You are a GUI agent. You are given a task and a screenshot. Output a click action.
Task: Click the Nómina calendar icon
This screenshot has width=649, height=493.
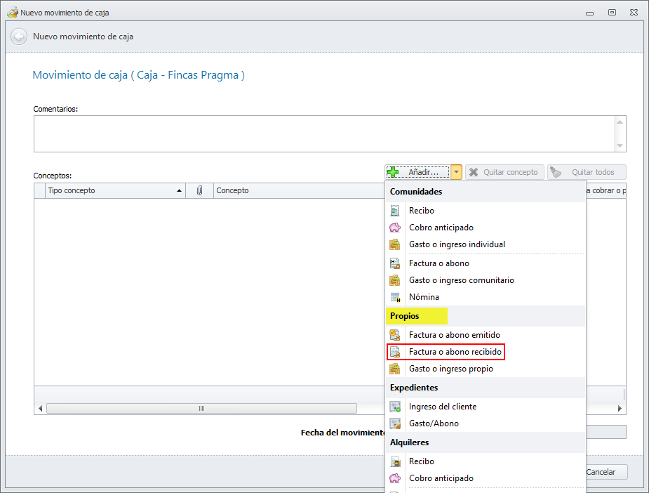(x=395, y=297)
